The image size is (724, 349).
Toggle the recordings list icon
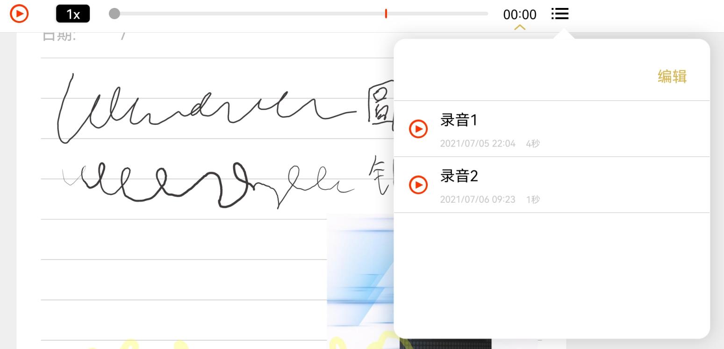click(559, 14)
